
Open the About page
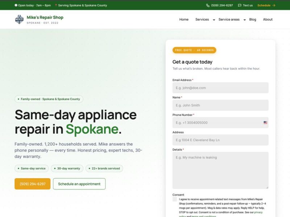coord(268,20)
